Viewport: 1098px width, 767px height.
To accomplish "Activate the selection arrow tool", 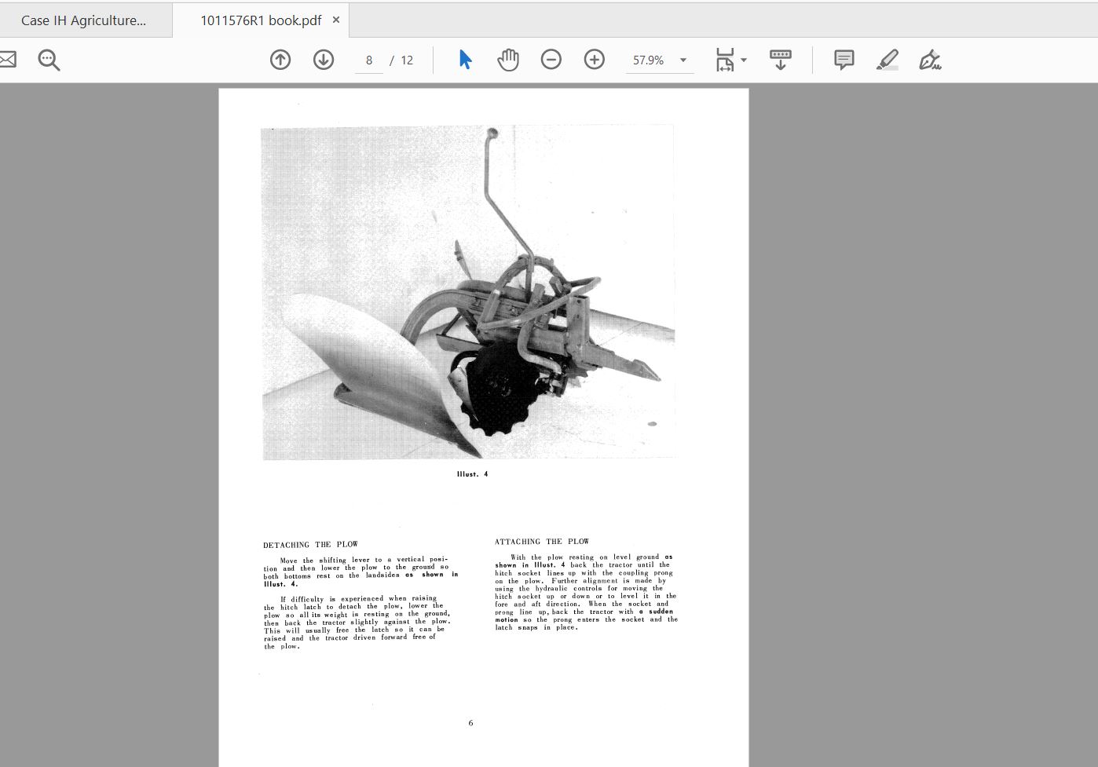I will [465, 60].
